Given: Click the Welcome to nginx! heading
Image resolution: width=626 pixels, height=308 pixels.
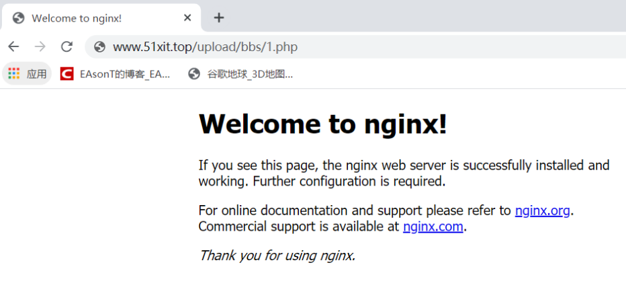Looking at the screenshot, I should pyautogui.click(x=322, y=124).
